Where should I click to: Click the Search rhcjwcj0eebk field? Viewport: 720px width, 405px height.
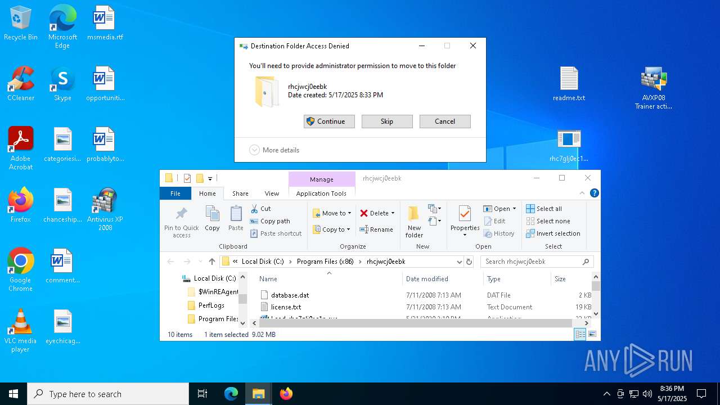(x=537, y=262)
